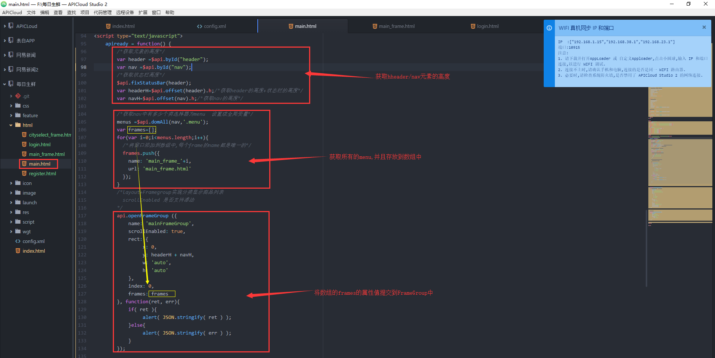This screenshot has height=358, width=715.
Task: Click the register.html file icon
Action: coord(25,173)
